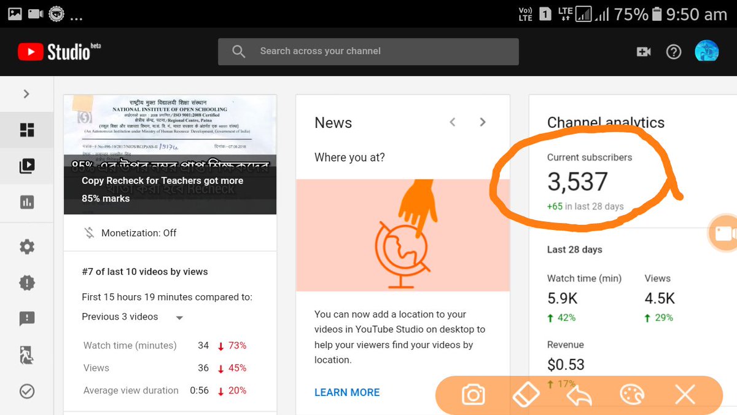This screenshot has width=737, height=415.
Task: Close the orange drawing toolbar with X
Action: [x=684, y=395]
